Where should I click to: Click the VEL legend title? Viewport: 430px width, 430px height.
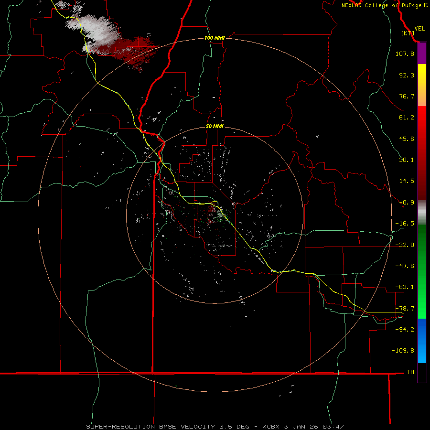click(419, 29)
